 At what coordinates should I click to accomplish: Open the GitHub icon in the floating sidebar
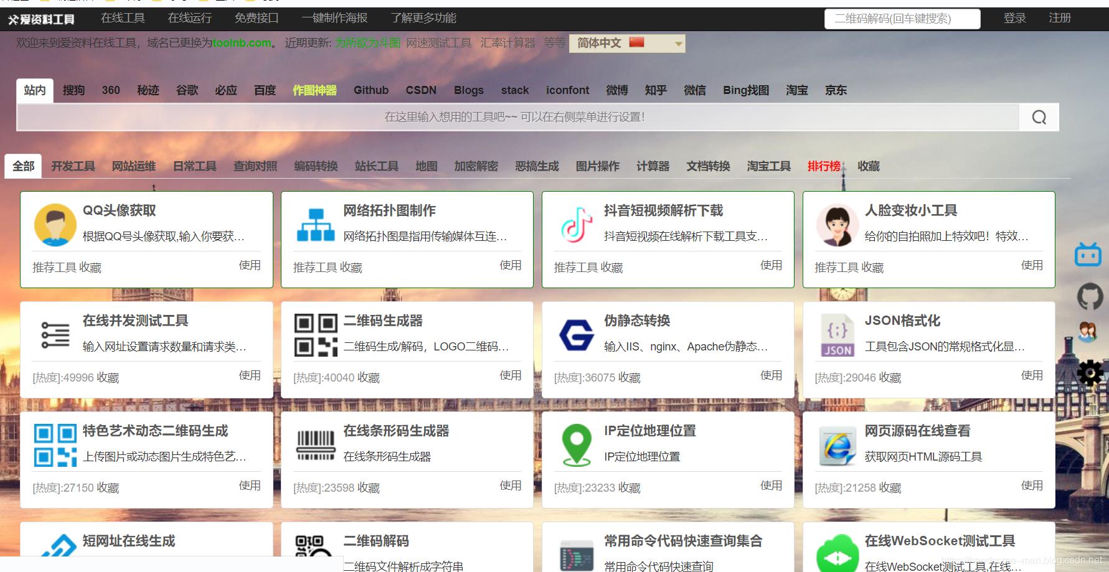pos(1091,297)
